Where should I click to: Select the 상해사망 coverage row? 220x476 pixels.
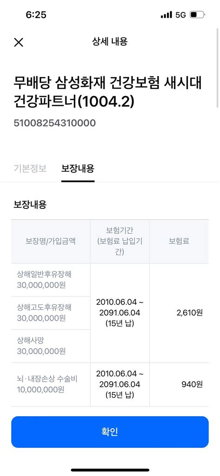(x=51, y=346)
